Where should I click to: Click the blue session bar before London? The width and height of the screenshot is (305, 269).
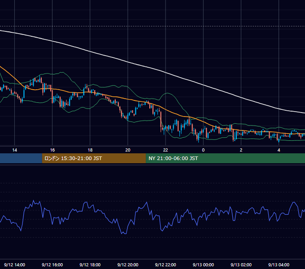point(21,158)
